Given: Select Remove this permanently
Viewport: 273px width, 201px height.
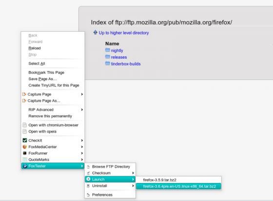Looking at the screenshot, I should click(53, 116).
